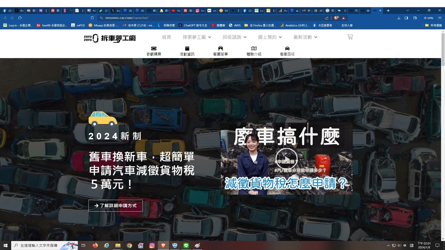Click the yellow car illustration
This screenshot has width=445, height=250.
coord(103,118)
